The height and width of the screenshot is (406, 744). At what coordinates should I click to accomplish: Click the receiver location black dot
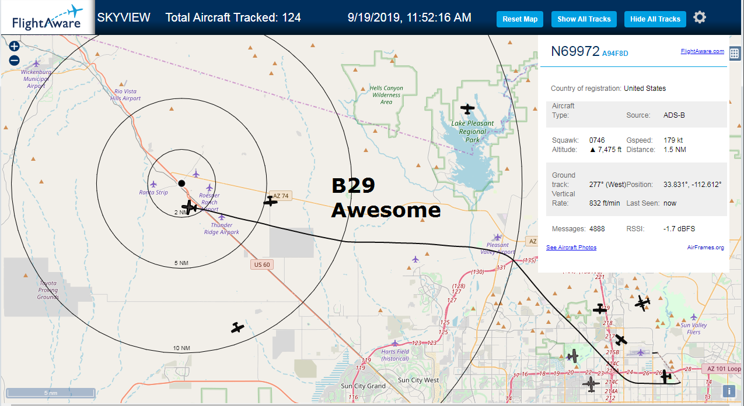[x=181, y=183]
